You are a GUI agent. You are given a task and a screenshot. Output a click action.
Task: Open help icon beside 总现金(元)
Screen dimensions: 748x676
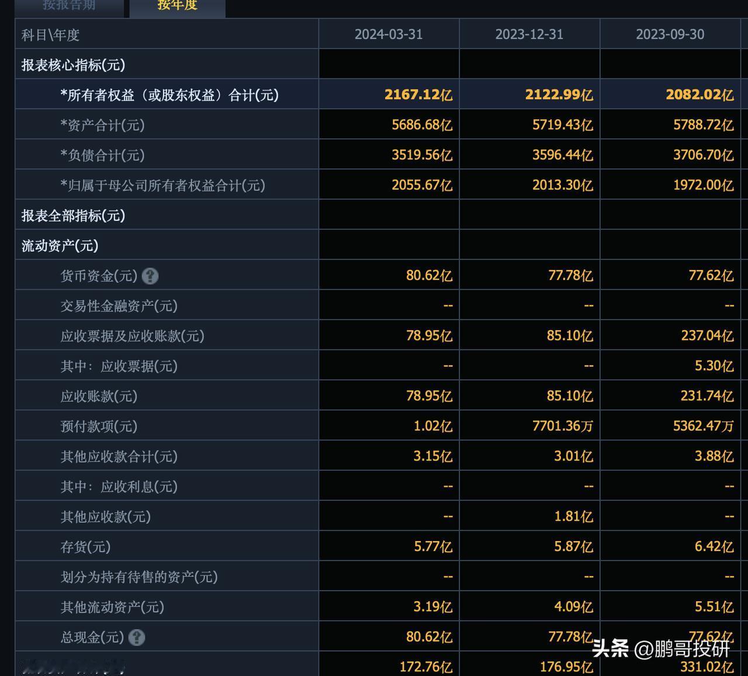(137, 637)
